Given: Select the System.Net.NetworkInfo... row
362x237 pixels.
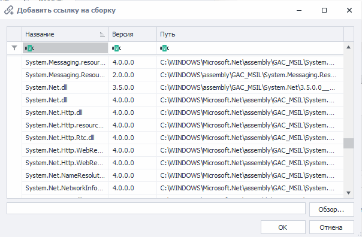Looking at the screenshot, I should click(182, 188).
